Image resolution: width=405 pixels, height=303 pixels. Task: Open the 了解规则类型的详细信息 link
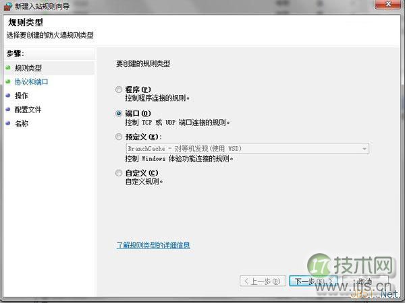(x=153, y=245)
